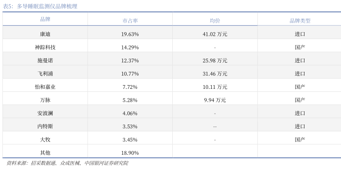Click the 康迪 brand cell
Viewport: 341px width, 170px height.
pos(45,34)
